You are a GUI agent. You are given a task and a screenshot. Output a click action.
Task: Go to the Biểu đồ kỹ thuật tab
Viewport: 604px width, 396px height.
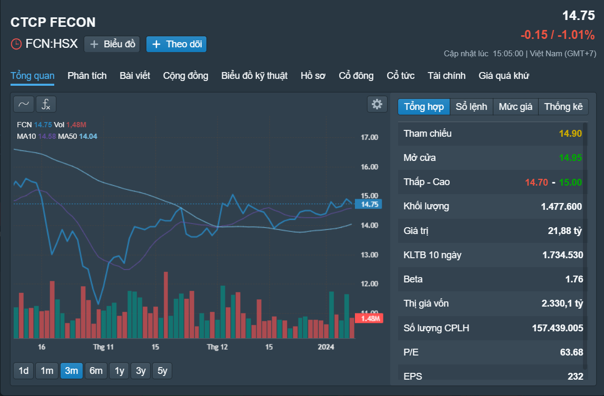254,76
